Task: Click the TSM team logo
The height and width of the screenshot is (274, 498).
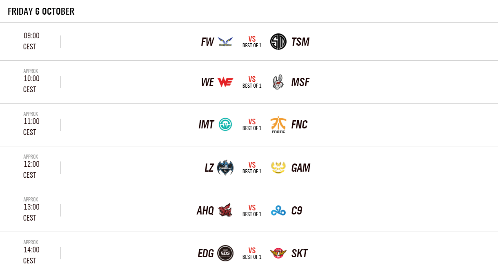Action: click(278, 42)
